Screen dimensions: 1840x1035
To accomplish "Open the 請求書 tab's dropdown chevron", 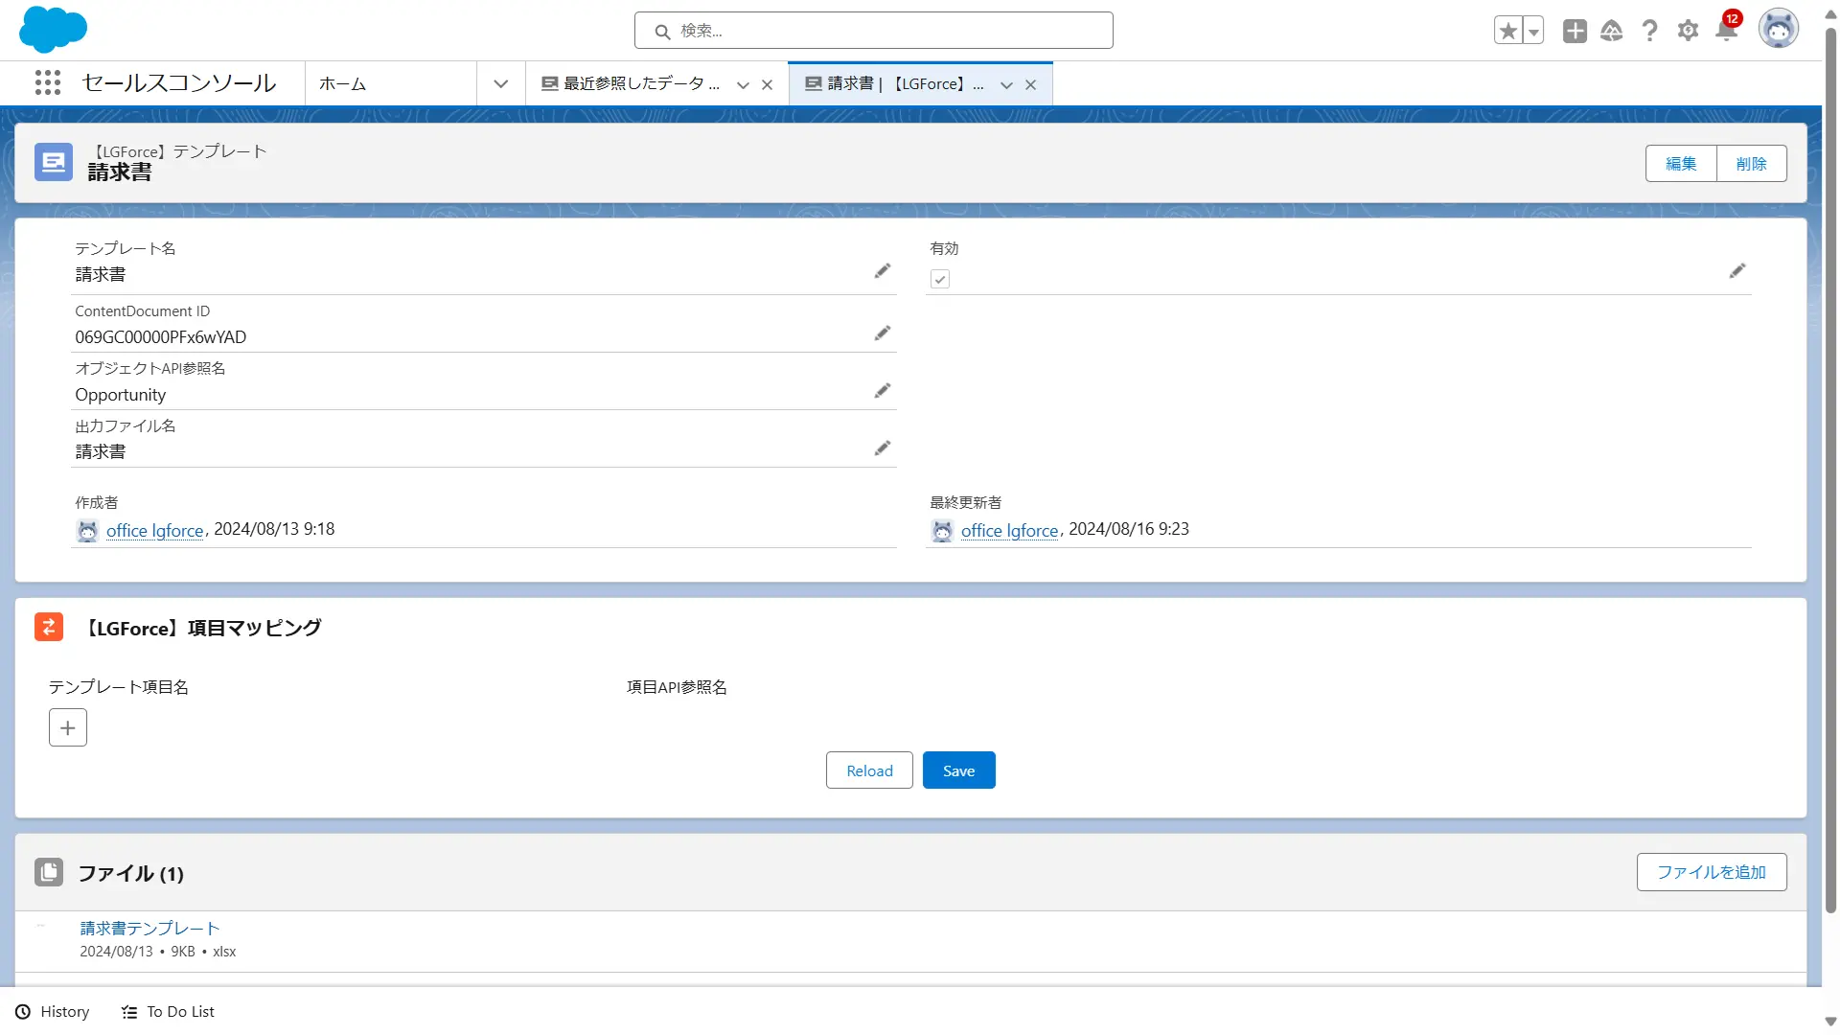I will [1006, 85].
